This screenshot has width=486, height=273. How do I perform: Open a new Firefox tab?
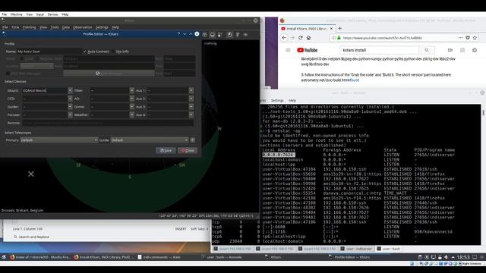(x=339, y=29)
